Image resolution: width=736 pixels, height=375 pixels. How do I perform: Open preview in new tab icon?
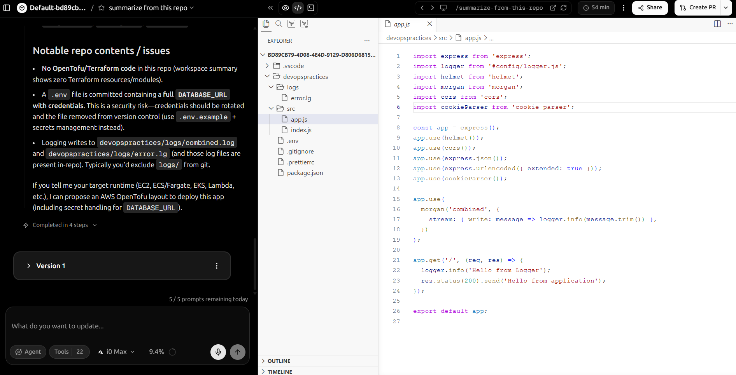pyautogui.click(x=553, y=8)
